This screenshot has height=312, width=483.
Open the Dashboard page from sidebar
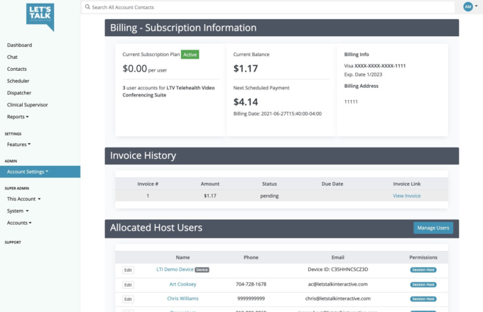(19, 45)
